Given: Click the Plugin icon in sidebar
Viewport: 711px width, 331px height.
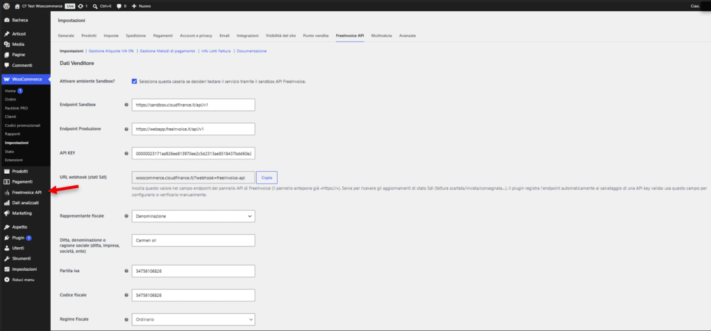Looking at the screenshot, I should (7, 238).
